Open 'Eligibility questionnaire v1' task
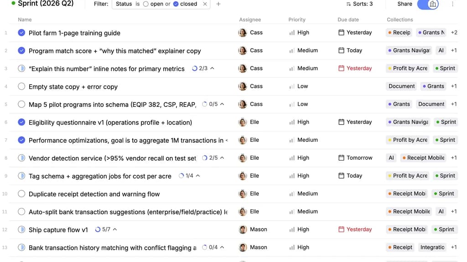Image resolution: width=467 pixels, height=262 pixels. [110, 122]
